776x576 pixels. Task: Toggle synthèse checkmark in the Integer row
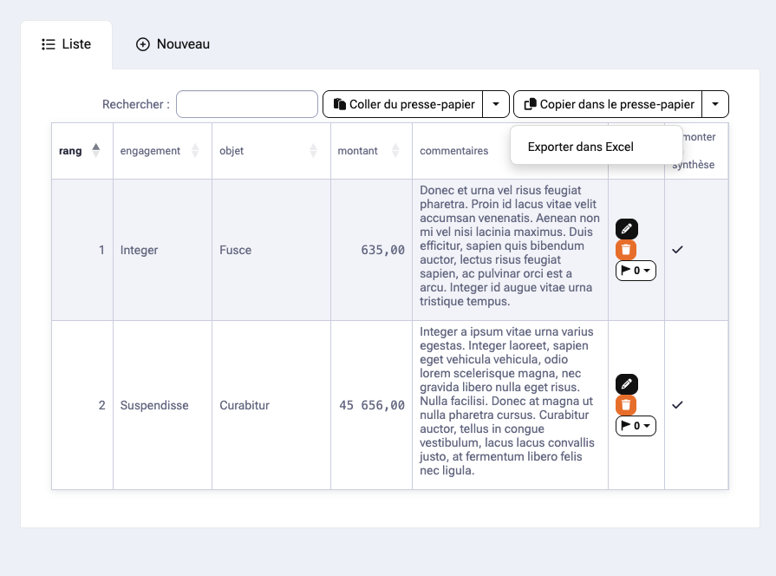(x=677, y=250)
